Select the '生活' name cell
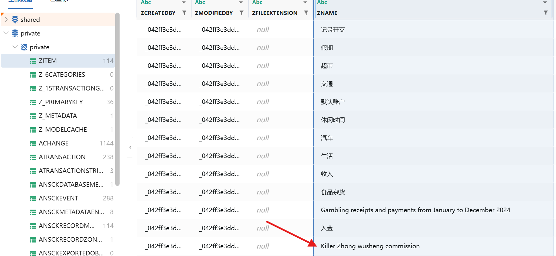This screenshot has width=556, height=256. (x=433, y=156)
